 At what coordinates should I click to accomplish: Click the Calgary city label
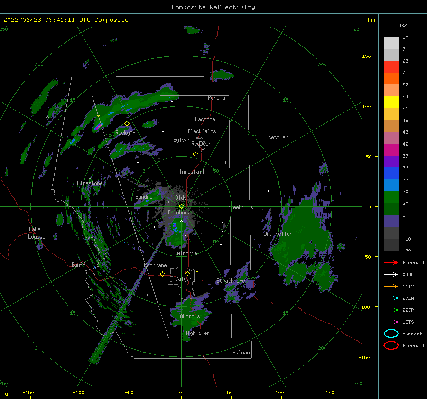click(185, 279)
